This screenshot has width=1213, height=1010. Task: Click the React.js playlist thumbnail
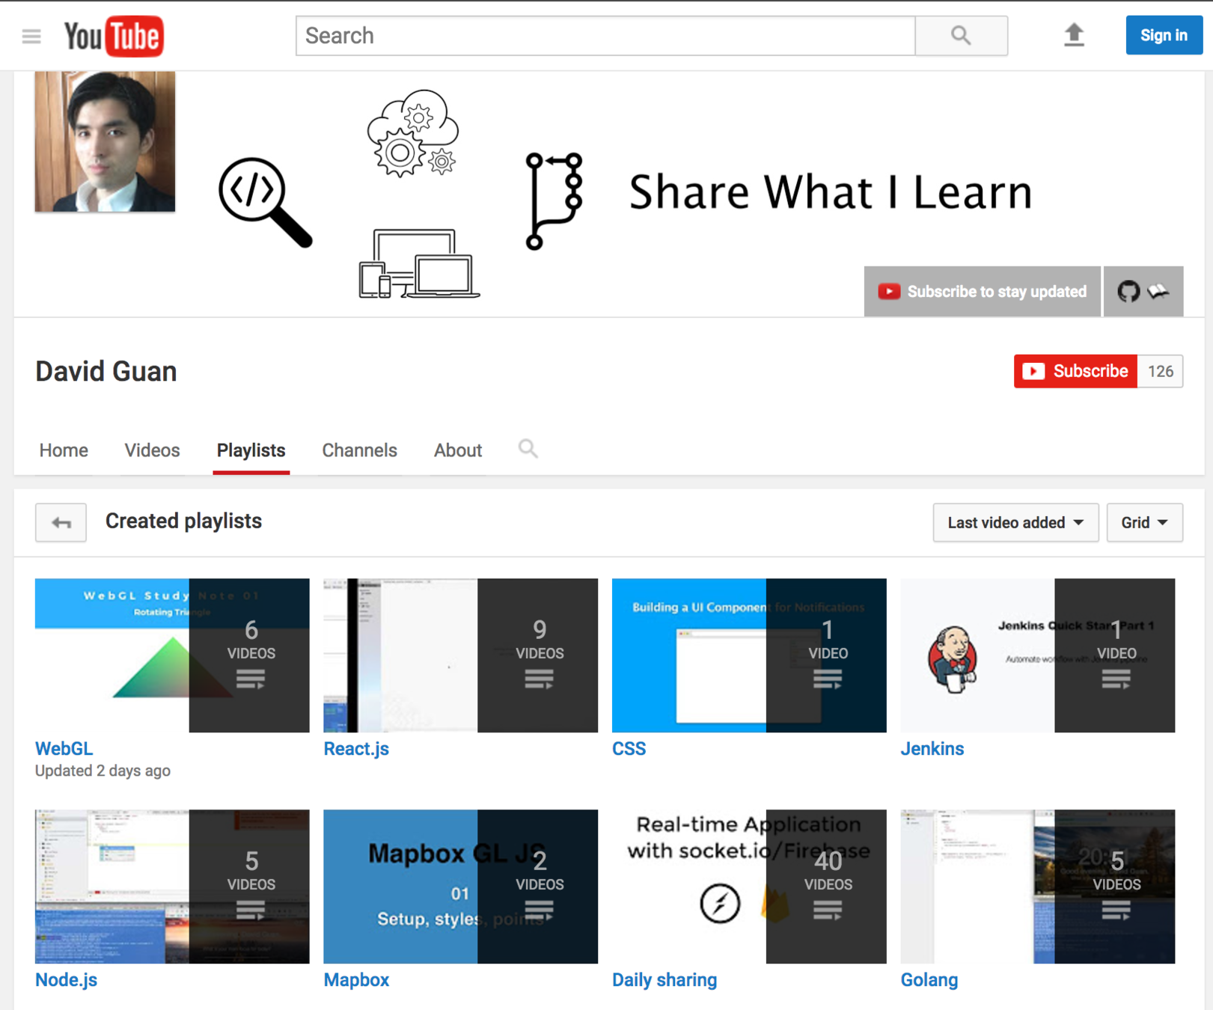460,655
